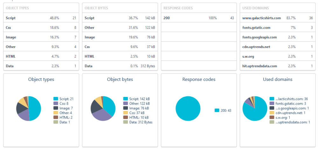The image size is (318, 149).
Task: Click the "19.6%" value
Action: pos(133,37)
